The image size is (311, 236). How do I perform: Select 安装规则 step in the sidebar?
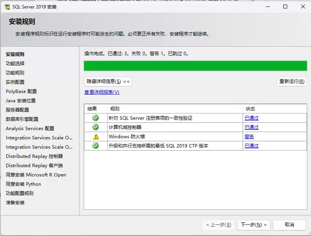(15, 54)
